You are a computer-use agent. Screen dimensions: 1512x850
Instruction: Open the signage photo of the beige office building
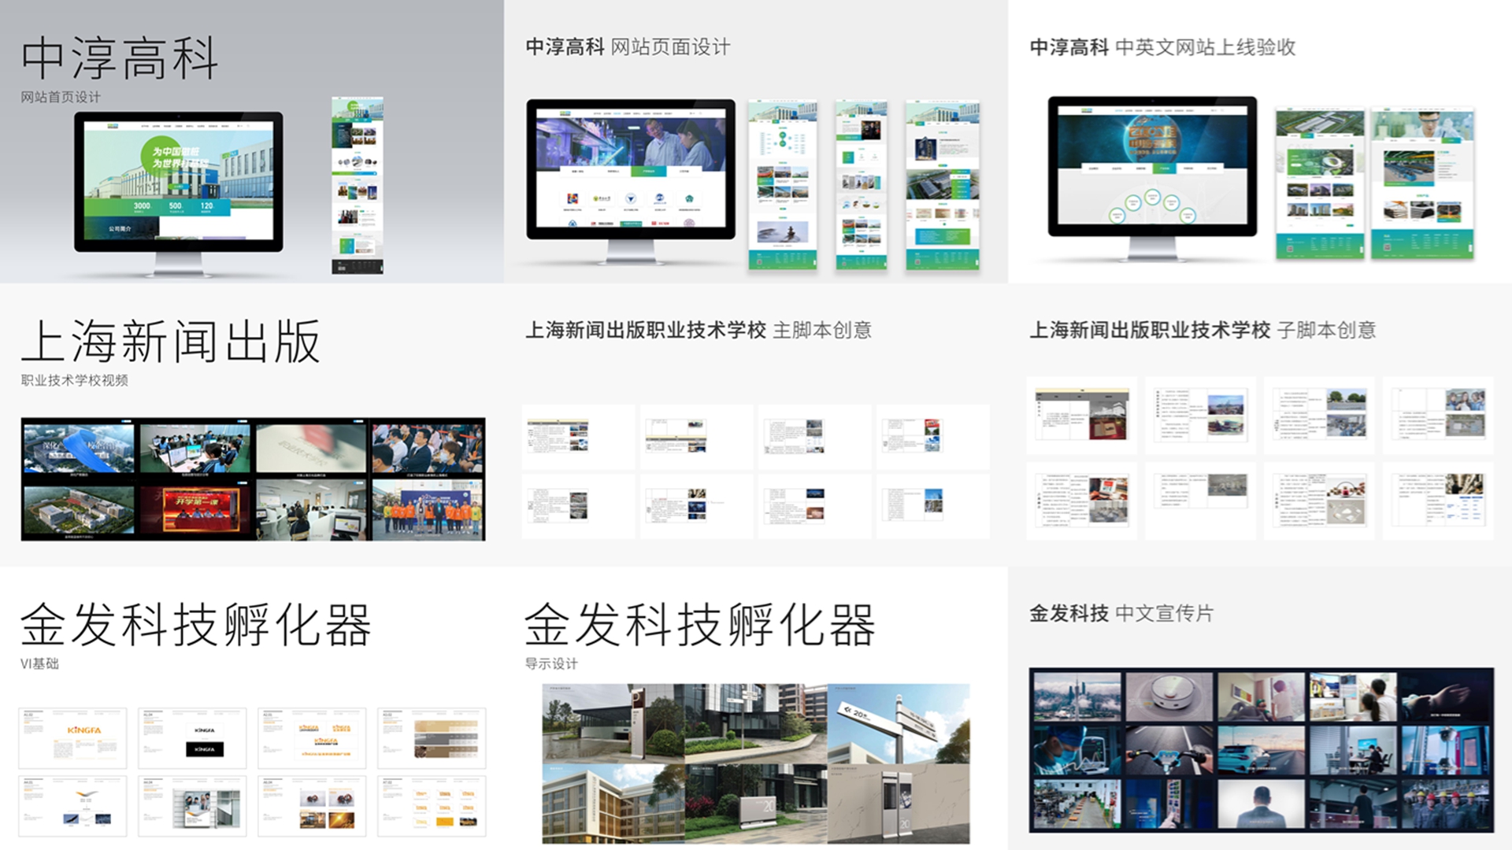tap(613, 803)
